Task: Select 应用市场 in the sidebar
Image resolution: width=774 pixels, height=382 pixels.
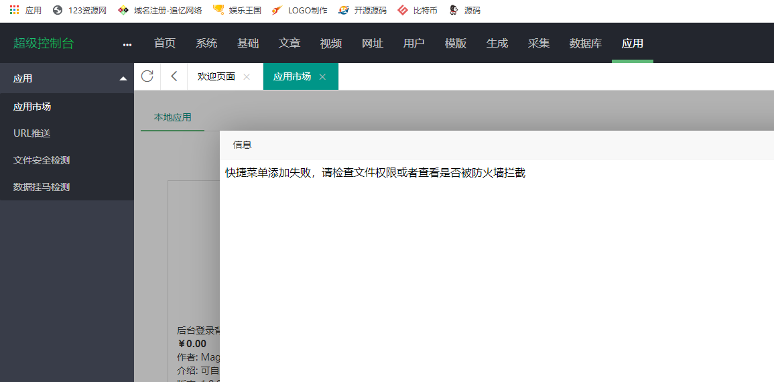Action: pyautogui.click(x=66, y=107)
